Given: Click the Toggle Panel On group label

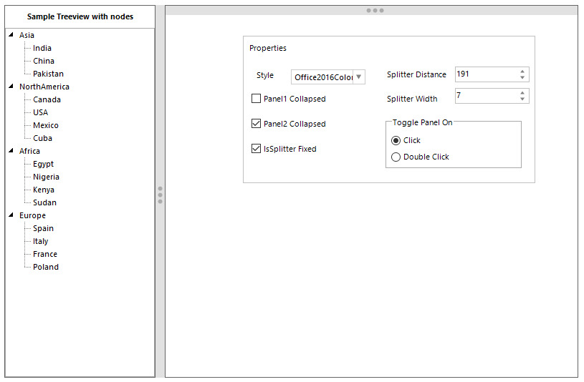Looking at the screenshot, I should pyautogui.click(x=422, y=122).
